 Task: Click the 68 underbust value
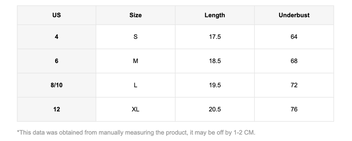point(294,61)
